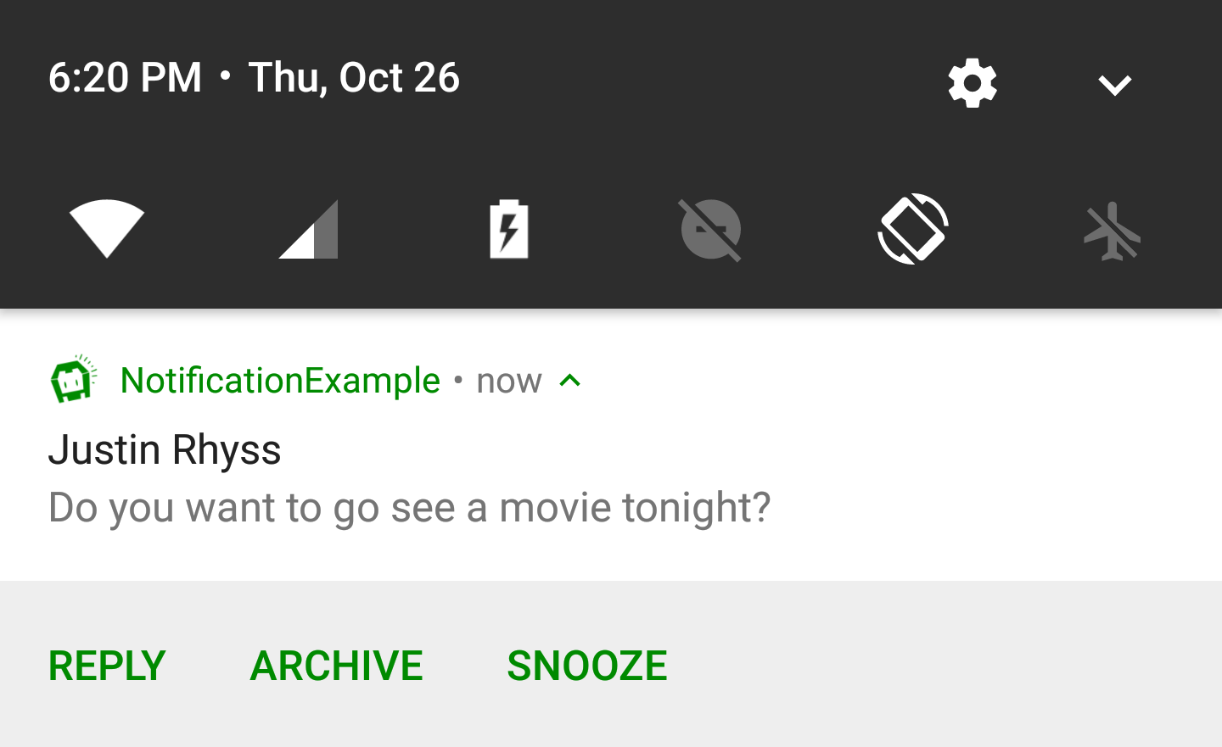1222x747 pixels.
Task: Tap the NotificationExample app name
Action: click(x=280, y=381)
